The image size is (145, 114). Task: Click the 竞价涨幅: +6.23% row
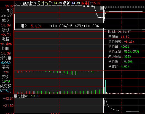(121, 42)
